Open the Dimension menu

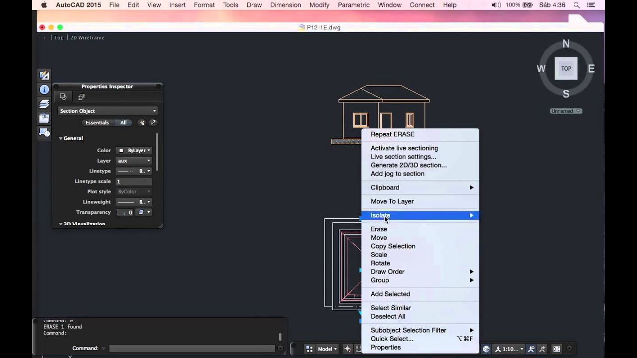point(286,5)
